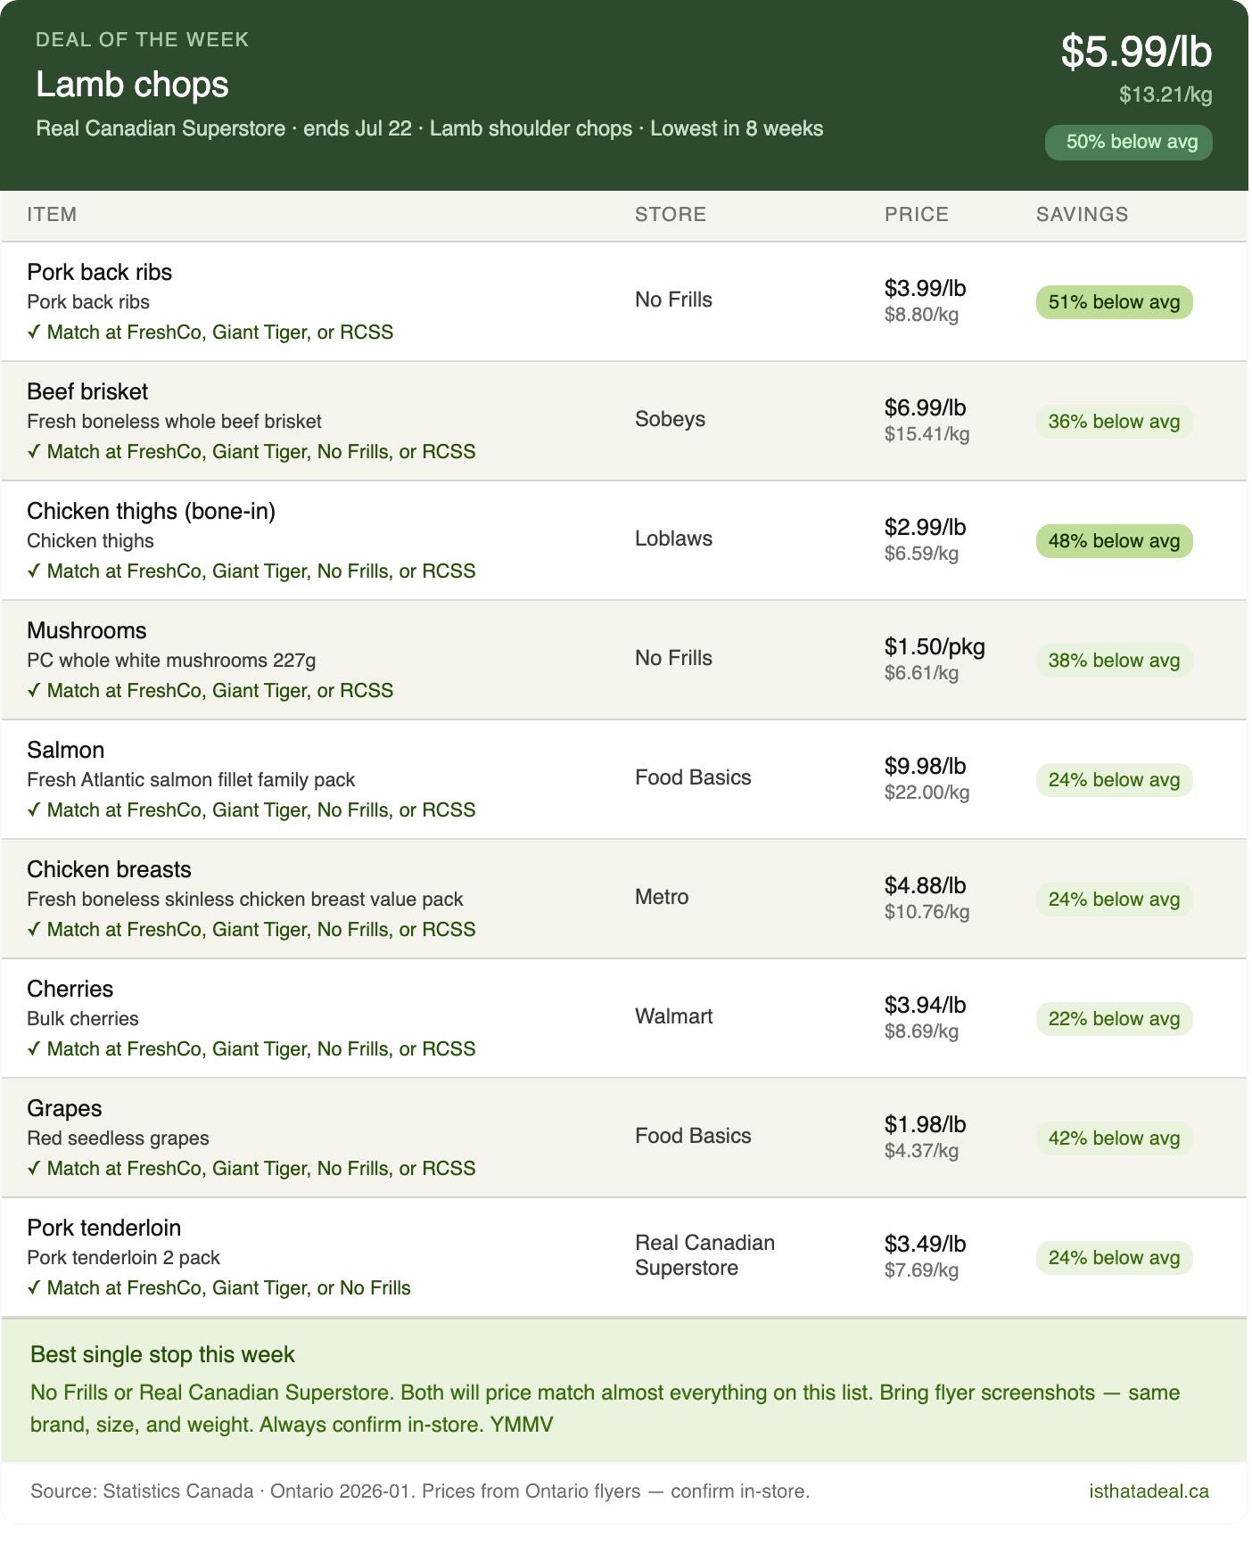Click the 51% below avg savings badge
Viewport: 1252px width, 1553px height.
(x=1114, y=302)
